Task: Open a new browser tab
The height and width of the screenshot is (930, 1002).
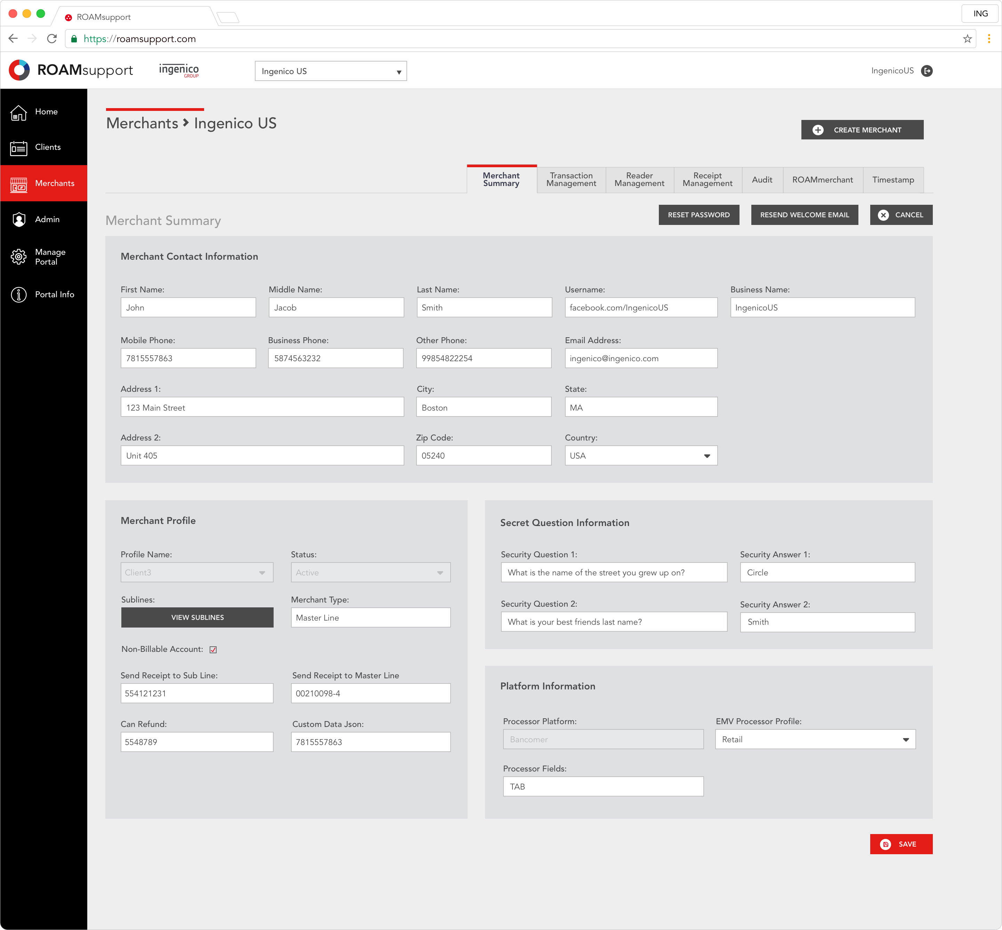Action: pyautogui.click(x=228, y=18)
